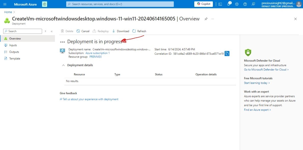The width and height of the screenshot is (303, 150).
Task: Copy the Correlation ID to clipboard
Action: pyautogui.click(x=227, y=54)
